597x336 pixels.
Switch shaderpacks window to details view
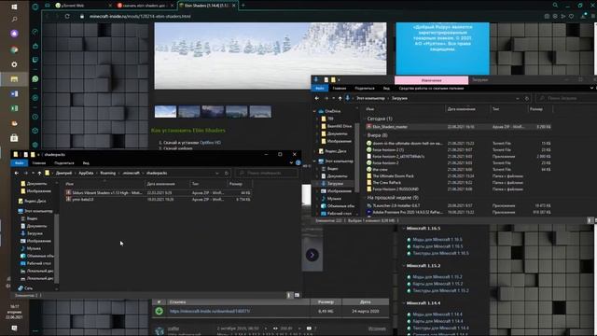point(289,295)
